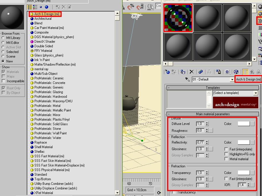The width and height of the screenshot is (262, 196).
Task: Open the material name dropdown arrow
Action: (232, 79)
